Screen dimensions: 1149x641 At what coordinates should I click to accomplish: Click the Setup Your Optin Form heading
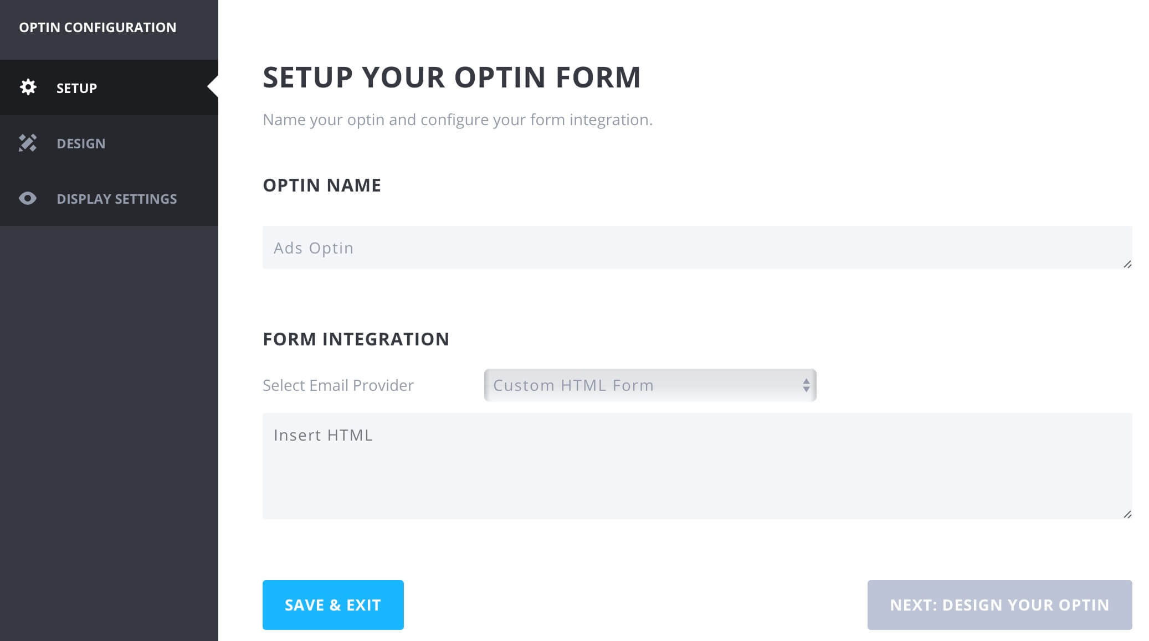click(452, 77)
